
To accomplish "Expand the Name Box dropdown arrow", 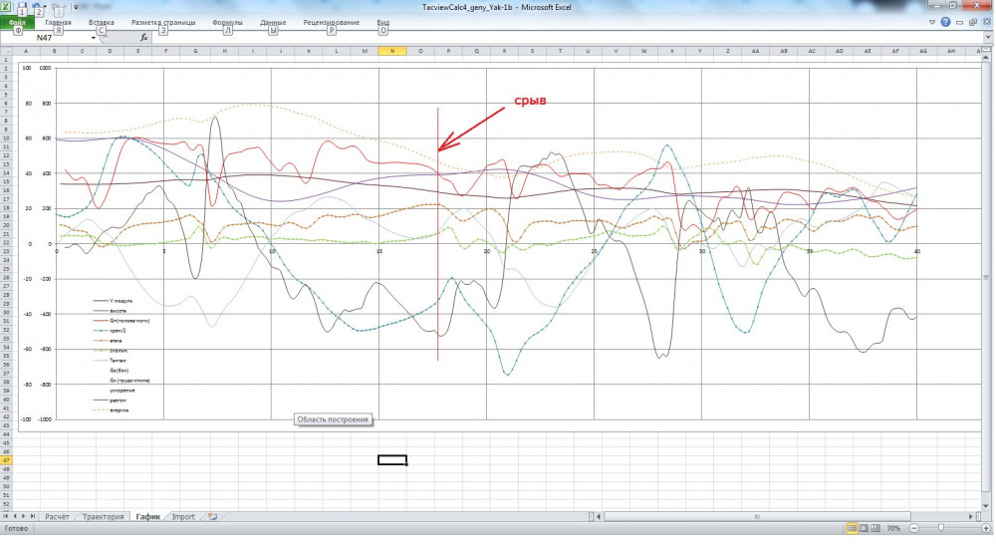I will 94,38.
